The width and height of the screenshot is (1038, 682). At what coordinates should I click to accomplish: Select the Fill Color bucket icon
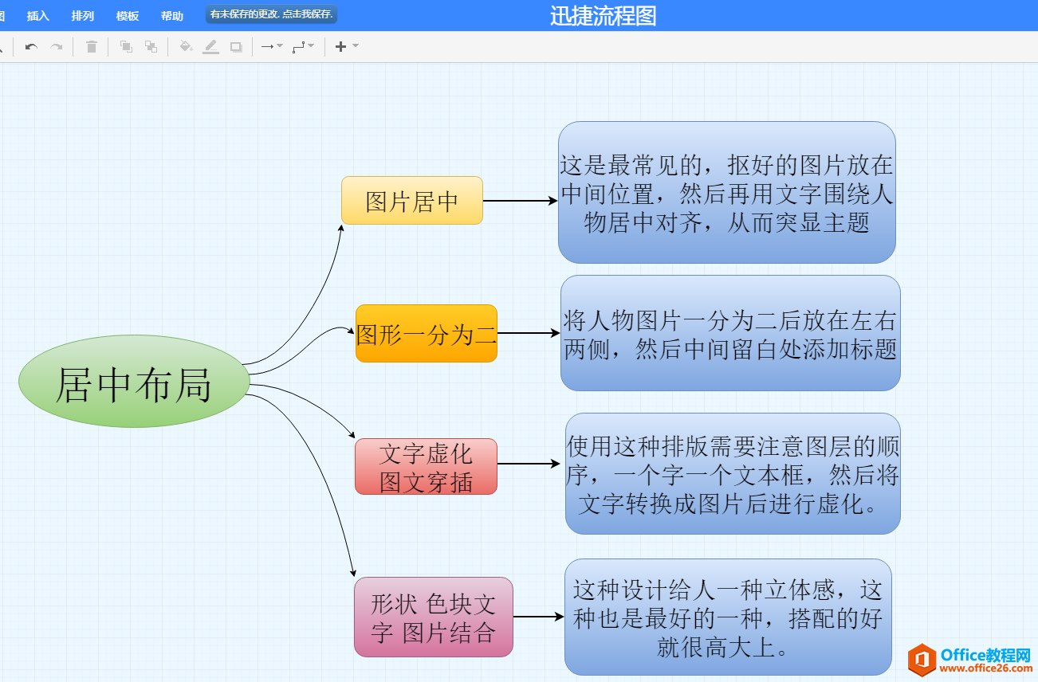(186, 46)
